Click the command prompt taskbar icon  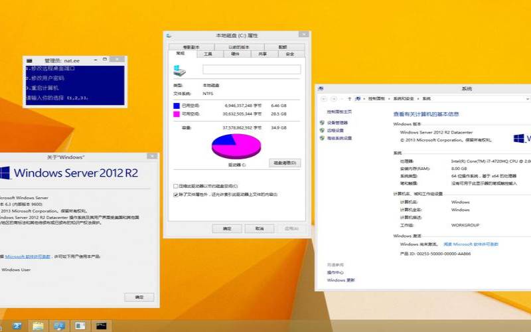point(102,326)
